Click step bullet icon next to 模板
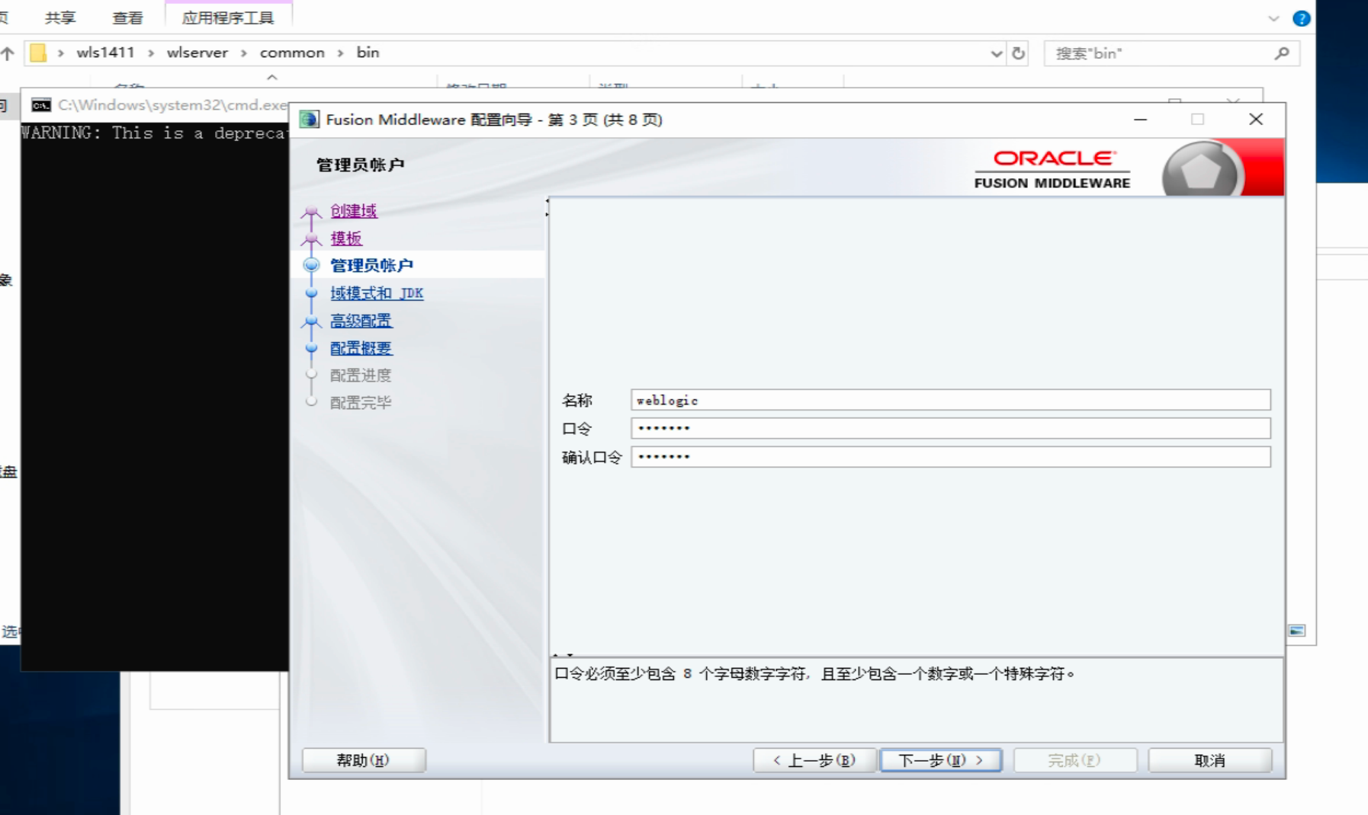Image resolution: width=1368 pixels, height=815 pixels. click(311, 239)
